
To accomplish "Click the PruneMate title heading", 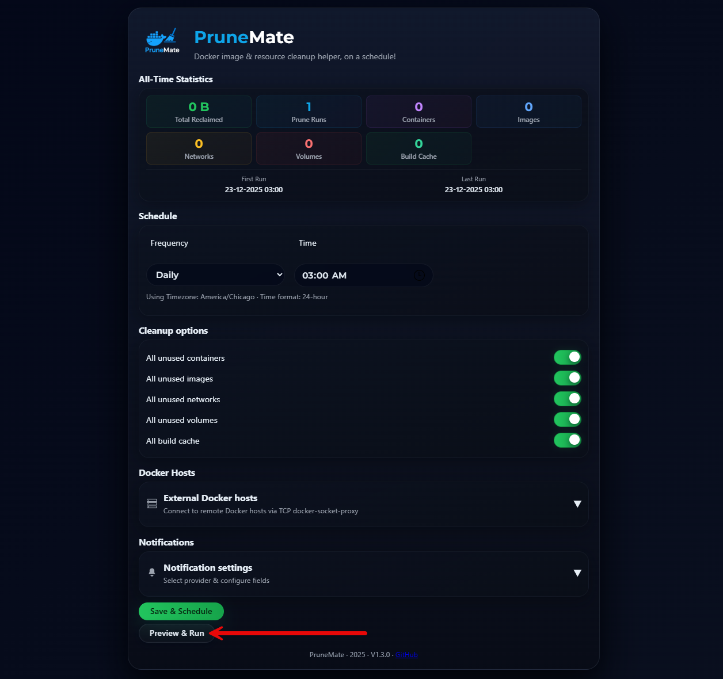I will pos(244,37).
